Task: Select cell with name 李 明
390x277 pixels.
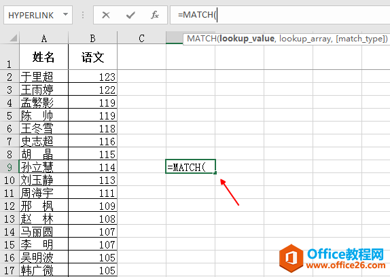Action: pyautogui.click(x=43, y=244)
